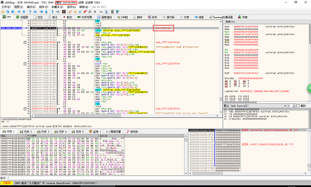This screenshot has width=311, height=187.
Task: Click the open file folder icon
Action: pyautogui.click(x=3, y=12)
